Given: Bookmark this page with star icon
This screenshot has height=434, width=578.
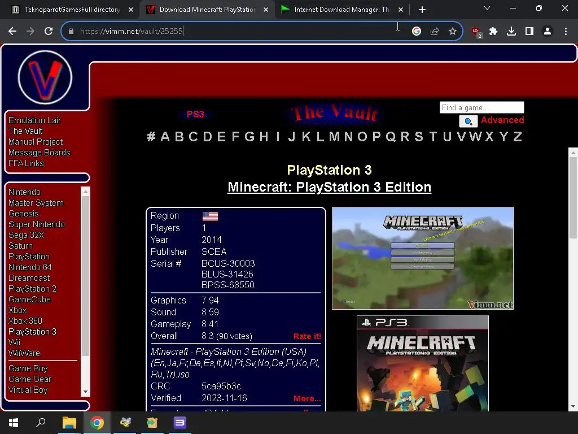Looking at the screenshot, I should pyautogui.click(x=453, y=32).
